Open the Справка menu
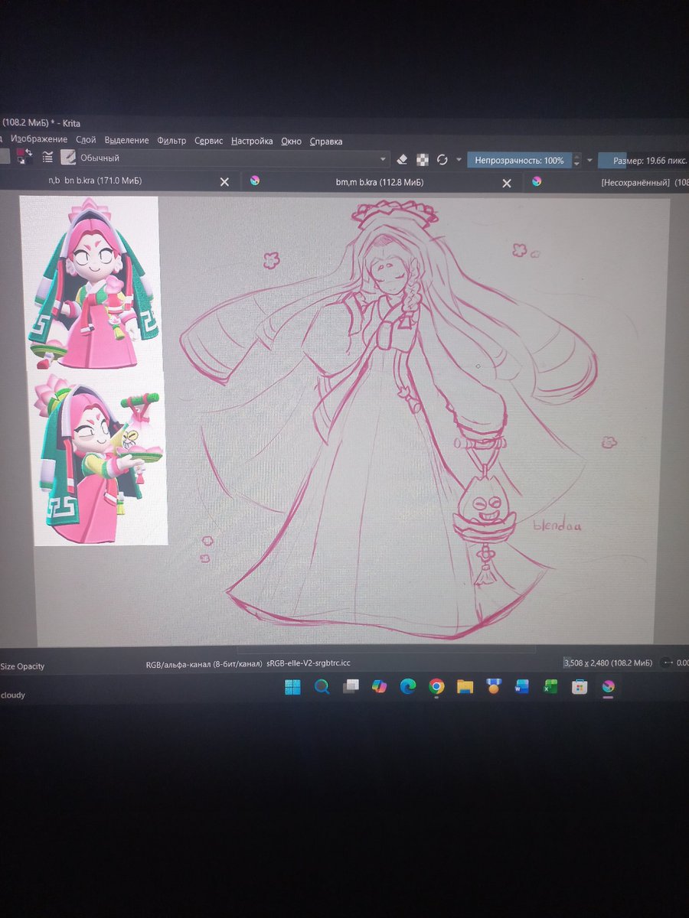The width and height of the screenshot is (689, 918). 325,142
